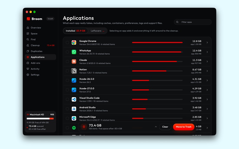Click the Claude app icon
This screenshot has height=149, width=239.
coord(74,61)
